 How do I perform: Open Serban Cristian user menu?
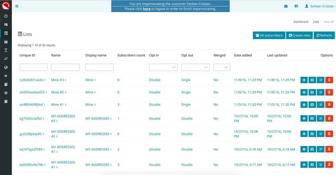(x=320, y=6)
